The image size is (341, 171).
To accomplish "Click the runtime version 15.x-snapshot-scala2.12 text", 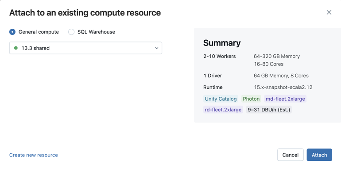I will click(283, 87).
